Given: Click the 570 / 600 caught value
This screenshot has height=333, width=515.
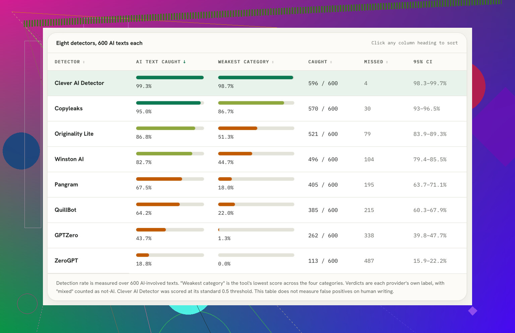Looking at the screenshot, I should 323,109.
